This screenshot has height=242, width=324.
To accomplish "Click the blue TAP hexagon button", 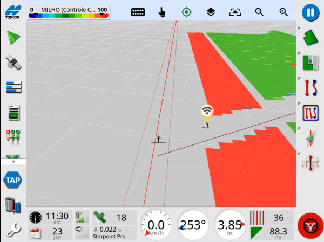I will [13, 180].
